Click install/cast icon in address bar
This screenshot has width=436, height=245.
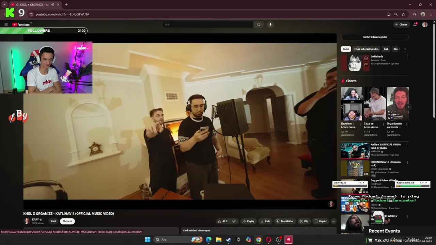(x=389, y=14)
